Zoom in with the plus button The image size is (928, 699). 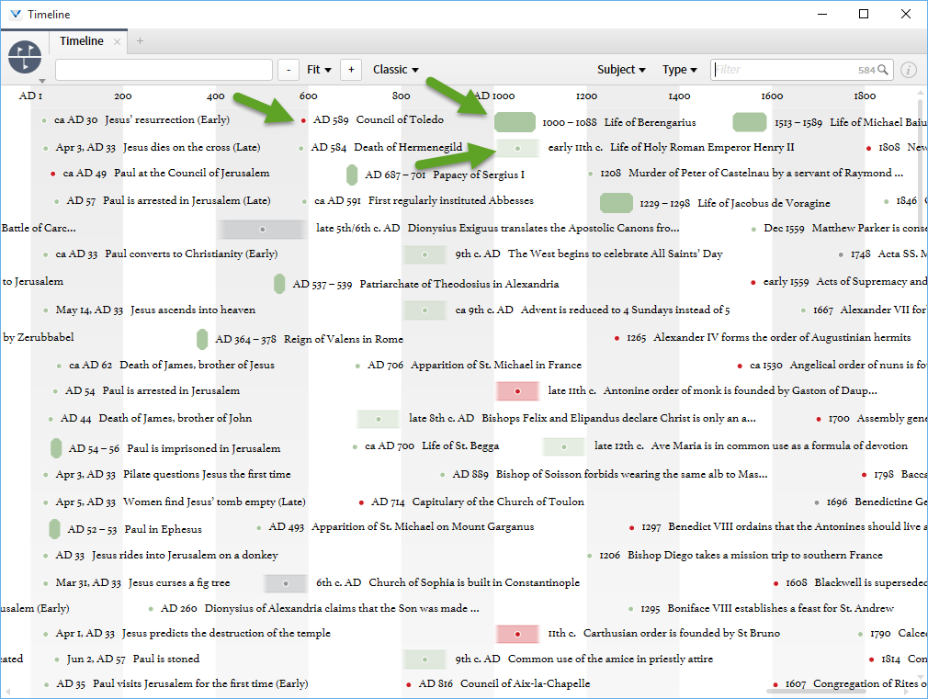point(351,70)
